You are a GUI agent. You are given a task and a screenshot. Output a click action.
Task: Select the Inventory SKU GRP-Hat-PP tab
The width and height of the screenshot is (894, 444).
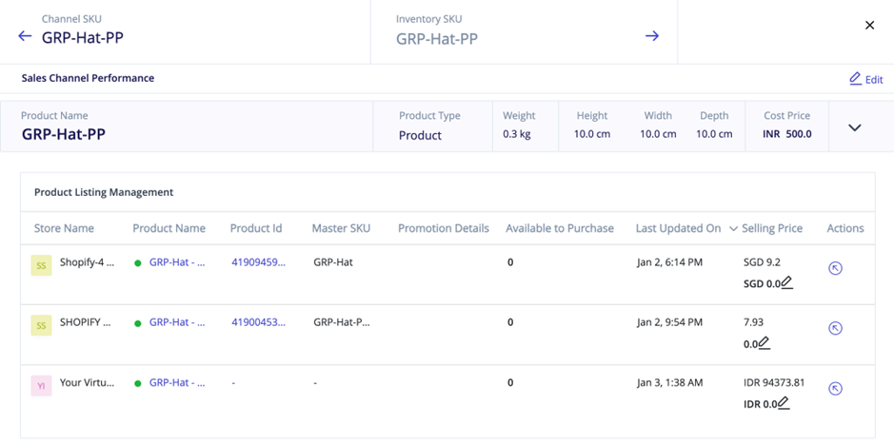(524, 32)
